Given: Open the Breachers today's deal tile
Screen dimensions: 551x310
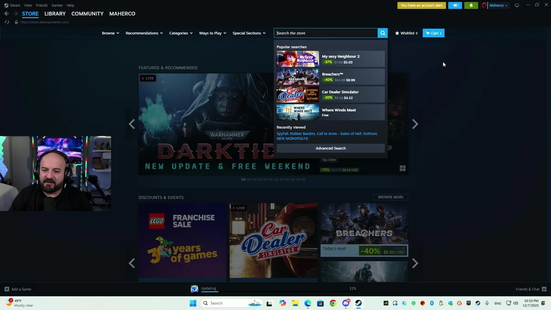Looking at the screenshot, I should [364, 230].
